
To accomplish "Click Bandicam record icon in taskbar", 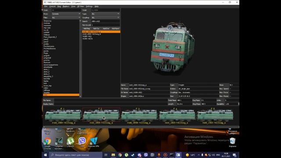I will 165,155.
